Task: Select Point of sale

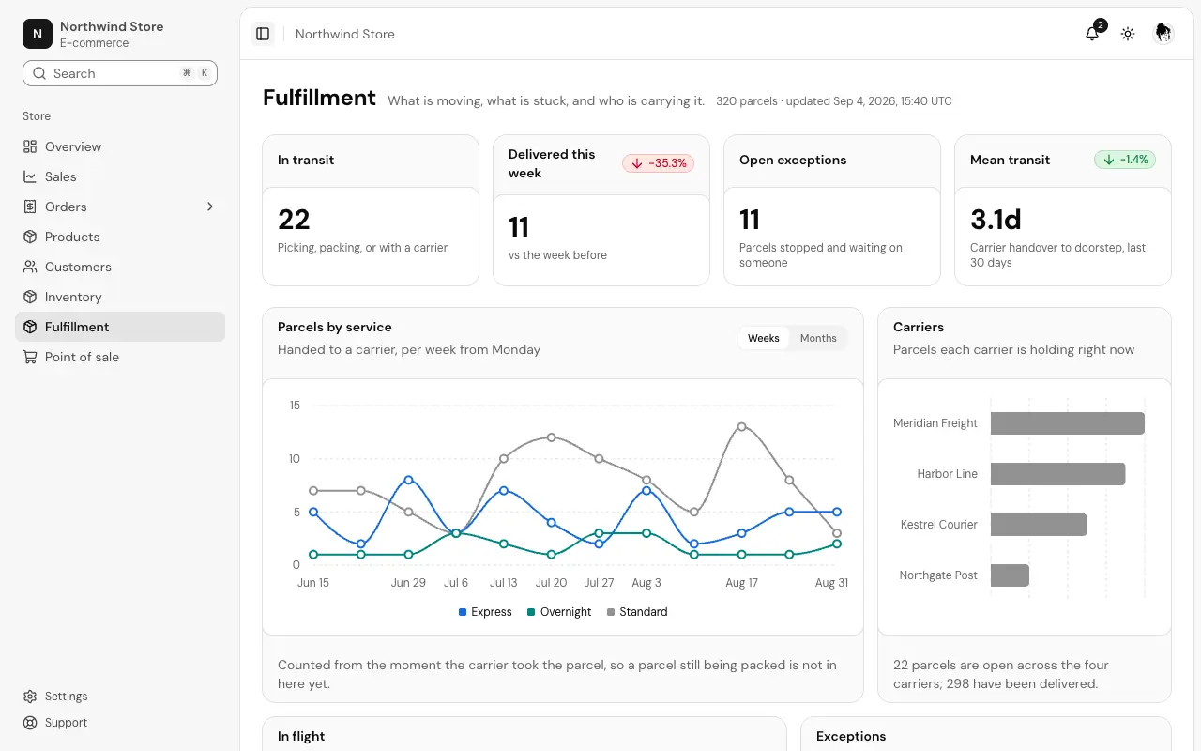Action: coord(120,357)
